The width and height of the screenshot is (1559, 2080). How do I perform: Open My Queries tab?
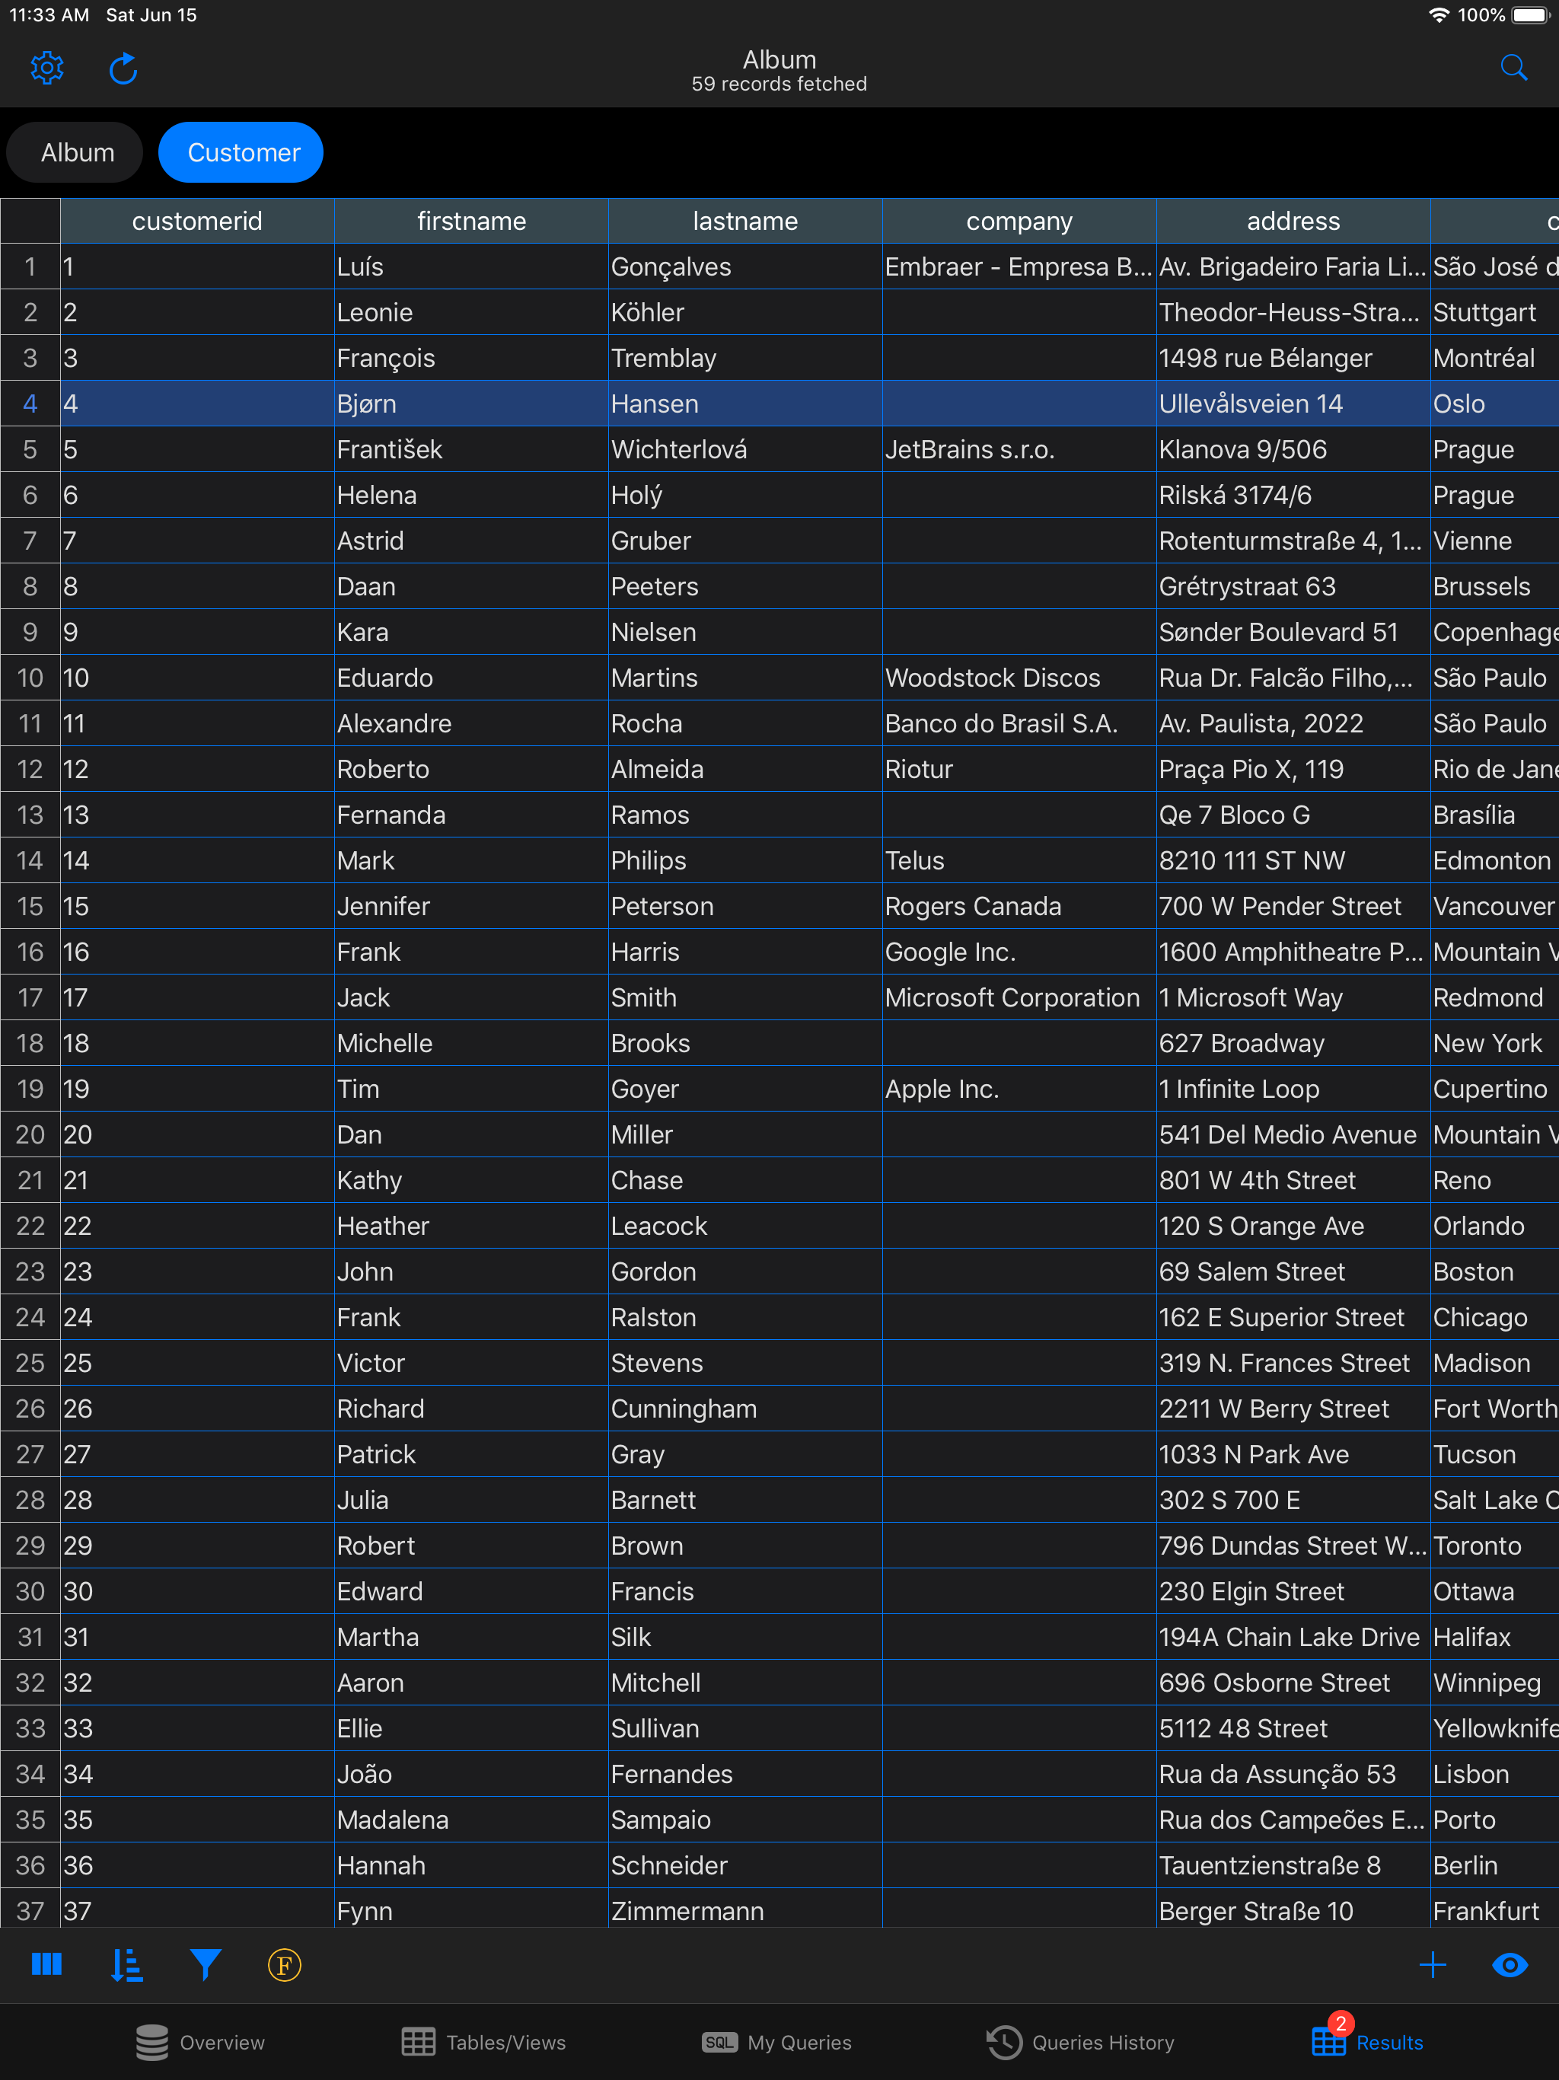(776, 2043)
